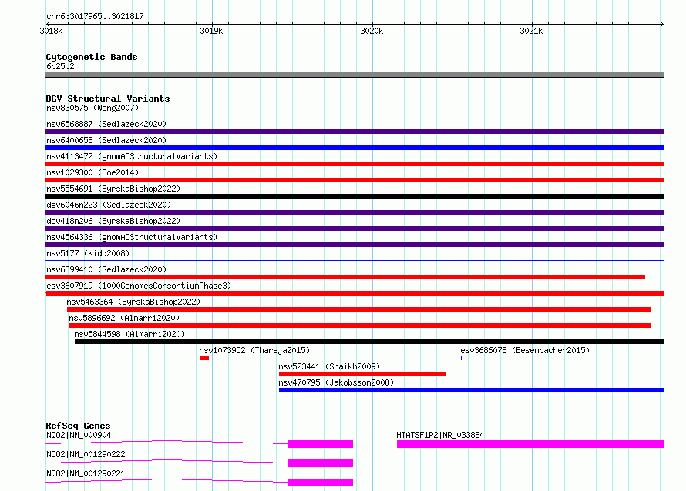This screenshot has width=686, height=491.
Task: Click the 3019k ruler position label
Action: pyautogui.click(x=210, y=32)
